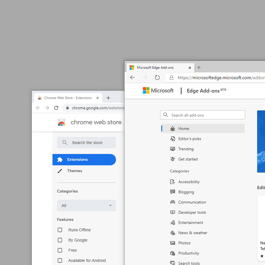Reload the Chrome Web Store page
The image size is (265, 265).
click(56, 108)
